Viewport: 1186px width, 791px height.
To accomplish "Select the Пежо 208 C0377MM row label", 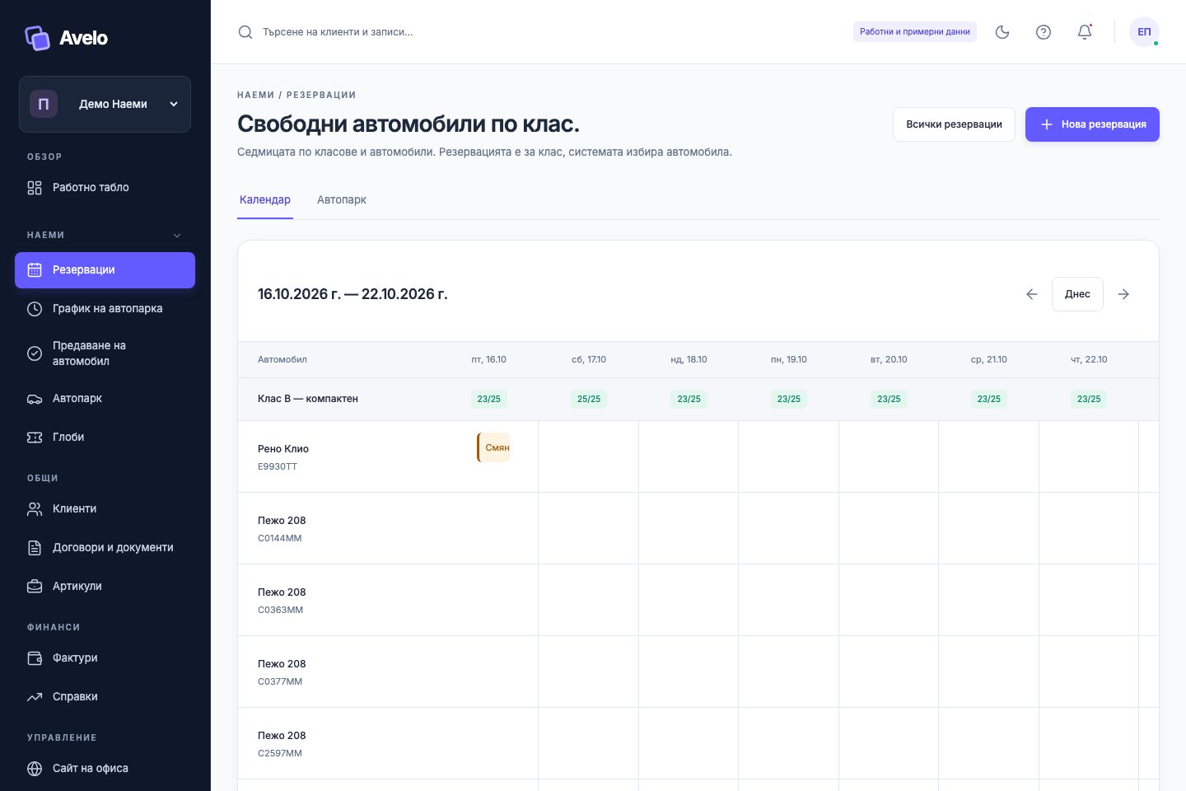I will 282,672.
